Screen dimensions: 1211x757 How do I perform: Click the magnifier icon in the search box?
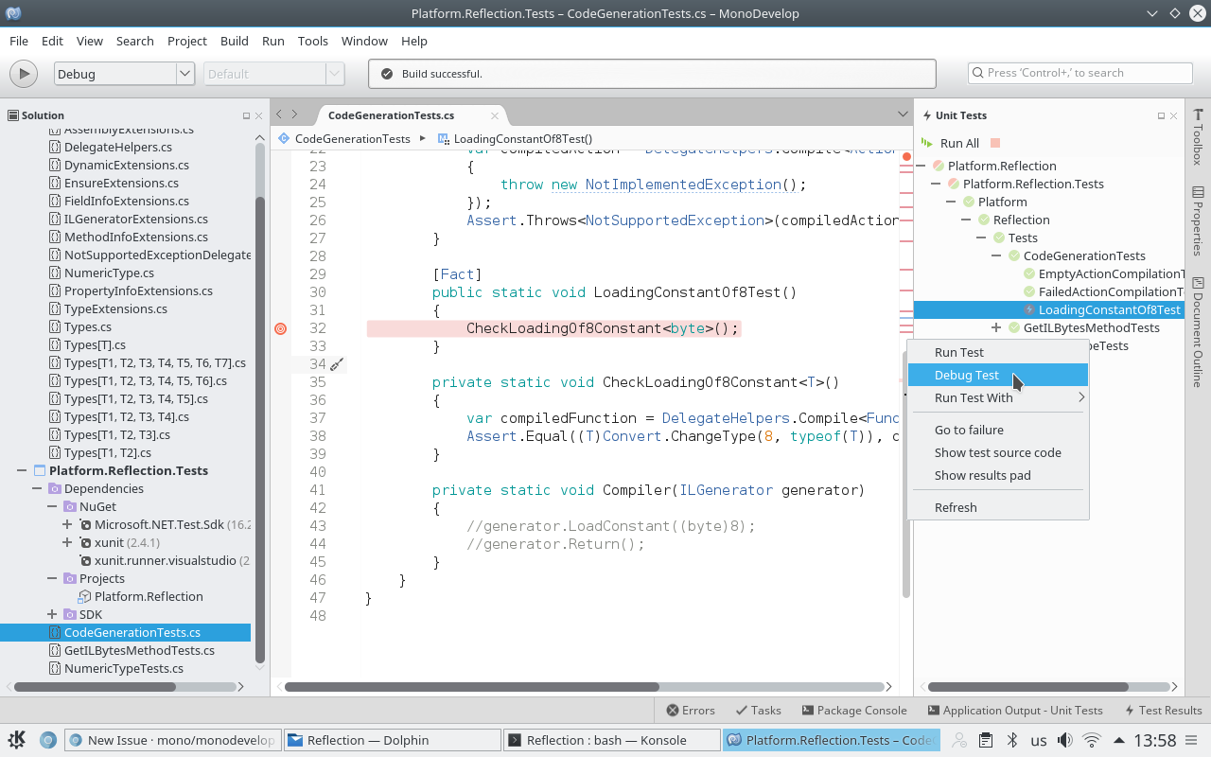point(979,72)
